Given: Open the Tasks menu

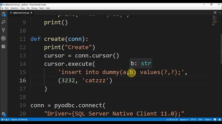Looking at the screenshot, I should (x=41, y=8).
